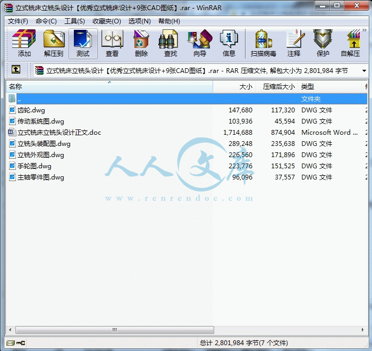Sort by the 压缩后大小 column header
This screenshot has height=351, width=372.
[x=276, y=87]
